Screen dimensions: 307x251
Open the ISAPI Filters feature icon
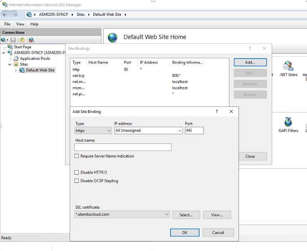(288, 122)
